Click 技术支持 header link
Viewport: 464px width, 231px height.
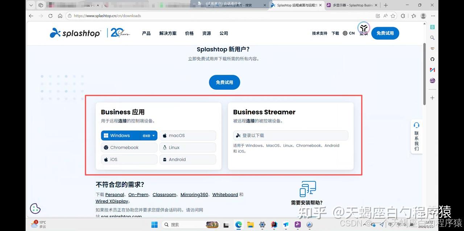320,33
